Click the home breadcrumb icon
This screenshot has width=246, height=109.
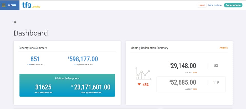(15, 22)
